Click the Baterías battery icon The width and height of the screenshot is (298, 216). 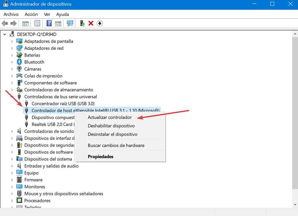19,55
